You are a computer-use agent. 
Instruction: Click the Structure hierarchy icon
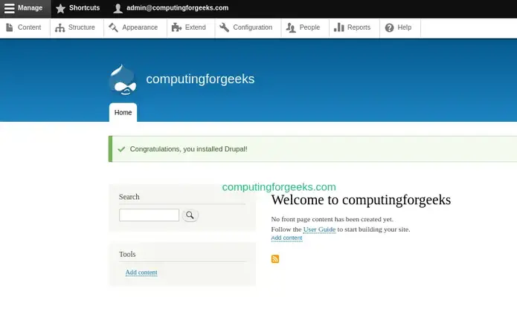tap(60, 27)
